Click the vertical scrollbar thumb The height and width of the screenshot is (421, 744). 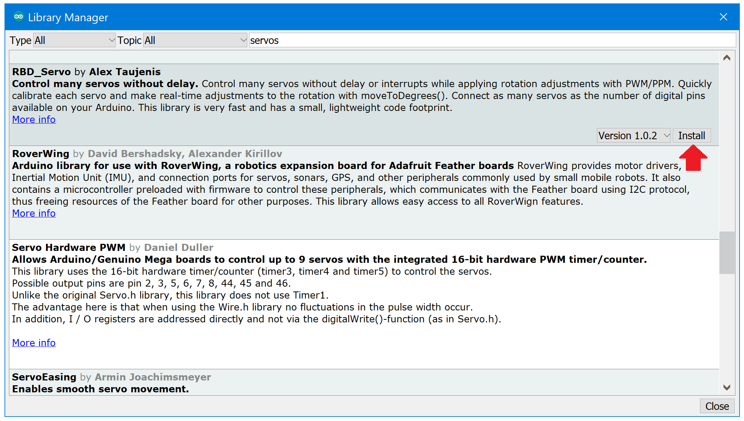pyautogui.click(x=727, y=253)
